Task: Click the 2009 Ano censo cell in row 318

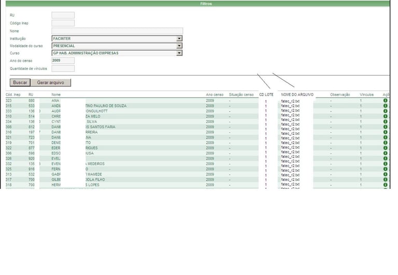Action: [x=210, y=185]
